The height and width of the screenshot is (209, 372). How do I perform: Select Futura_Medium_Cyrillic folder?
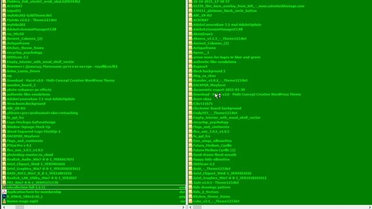pyautogui.click(x=212, y=146)
